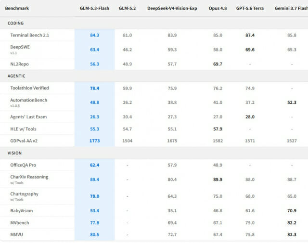Click the AGENTIC section heading
308x243 pixels.
coord(16,76)
